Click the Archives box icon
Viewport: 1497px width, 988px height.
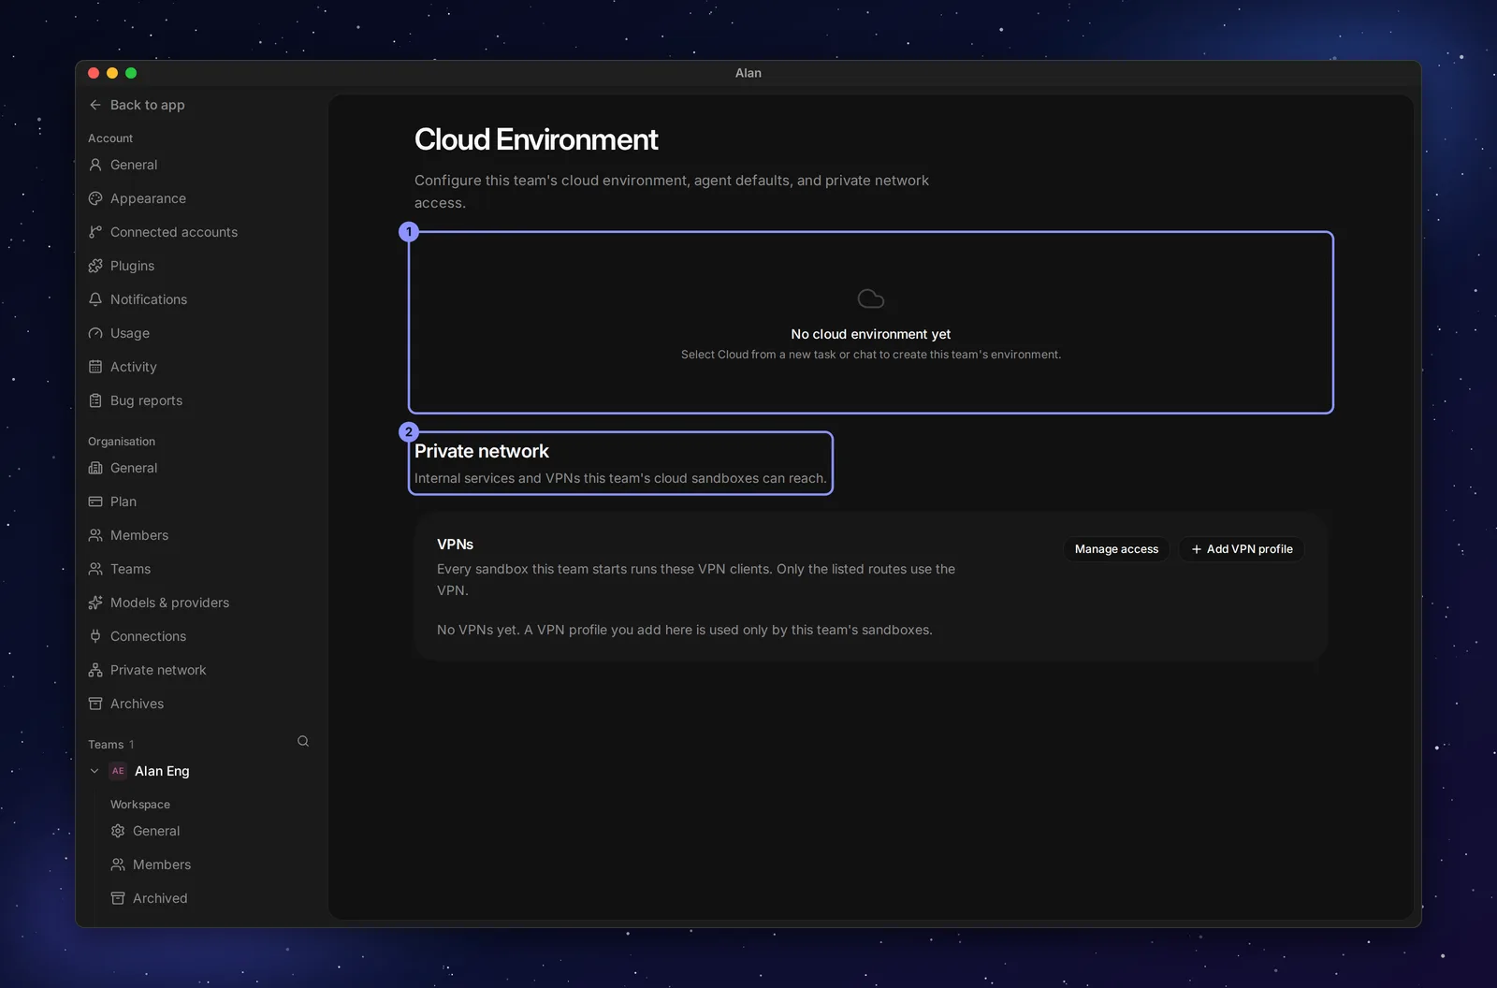point(95,704)
